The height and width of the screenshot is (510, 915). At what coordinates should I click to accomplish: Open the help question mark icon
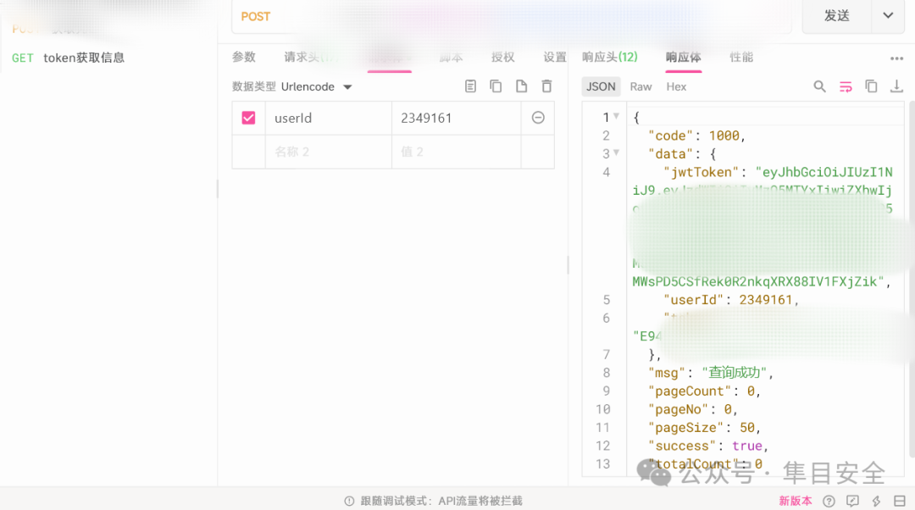pos(829,502)
